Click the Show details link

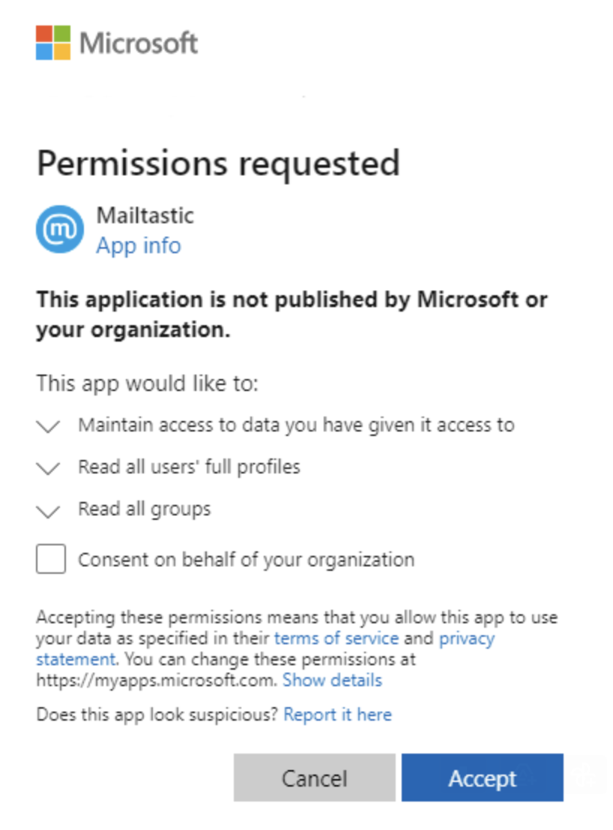point(332,680)
